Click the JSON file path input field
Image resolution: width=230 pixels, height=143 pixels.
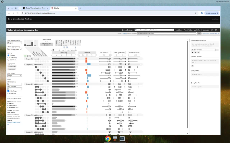(166, 33)
